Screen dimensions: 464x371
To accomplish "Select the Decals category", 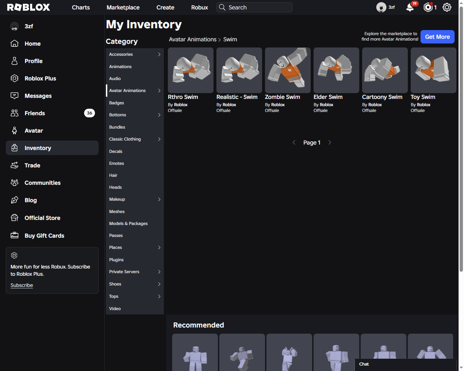I will click(x=135, y=151).
